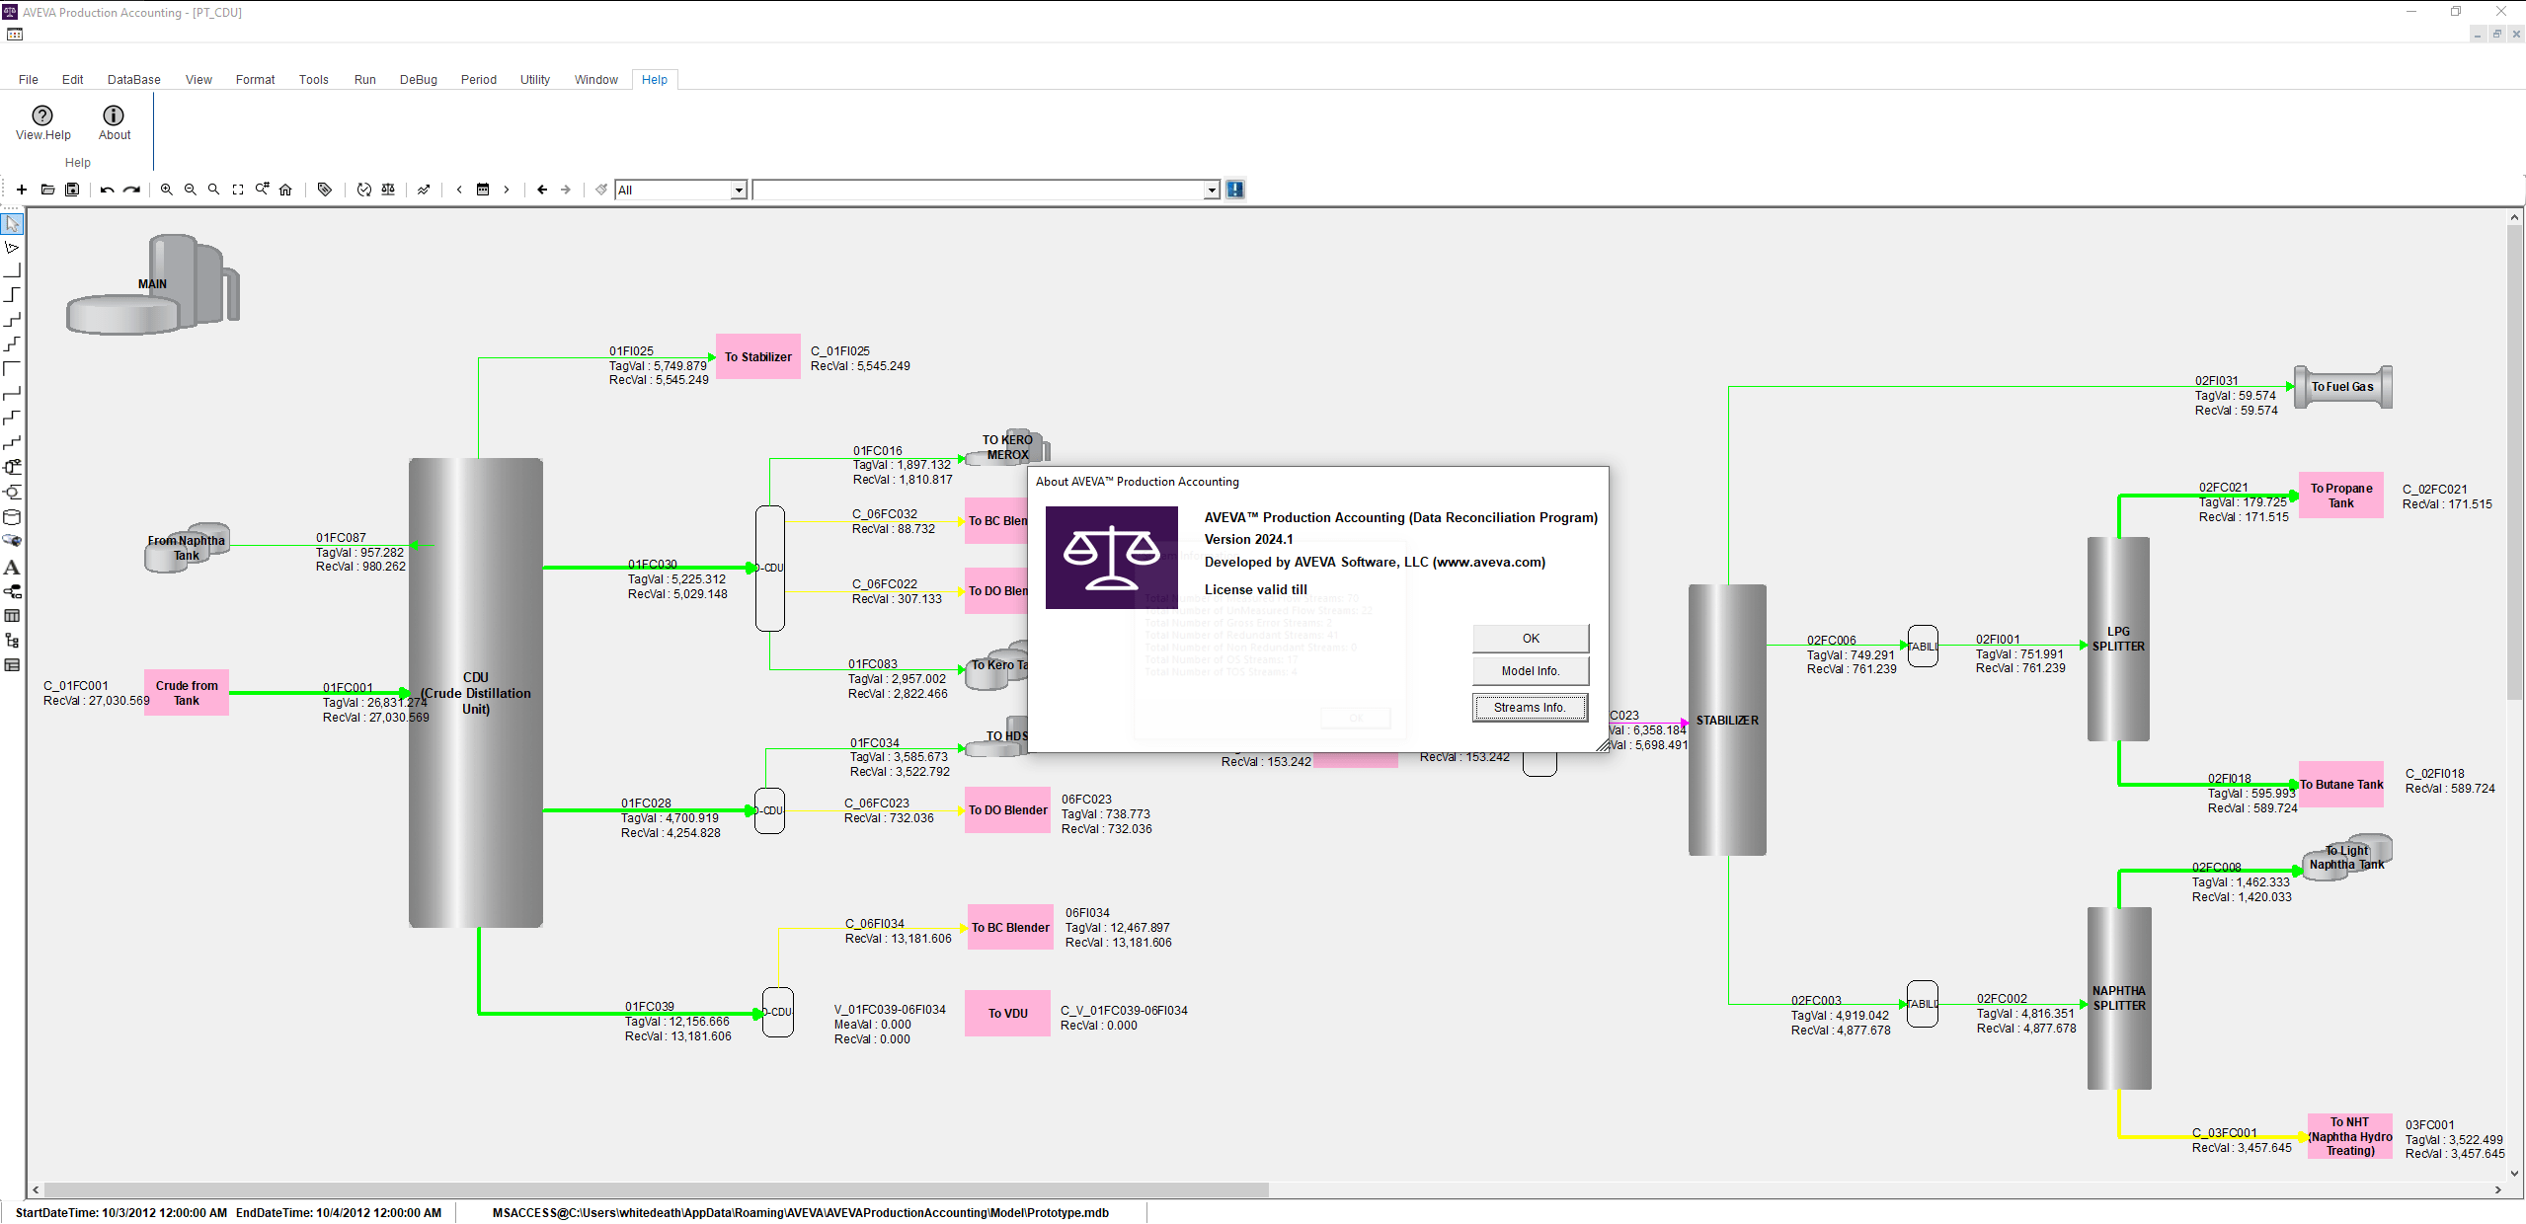
Task: Expand the wide empty combo box dropdown
Action: pos(1212,191)
